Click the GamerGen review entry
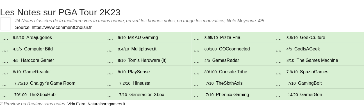Image resolution: width=364 pixels, height=107 pixels. 311,95
